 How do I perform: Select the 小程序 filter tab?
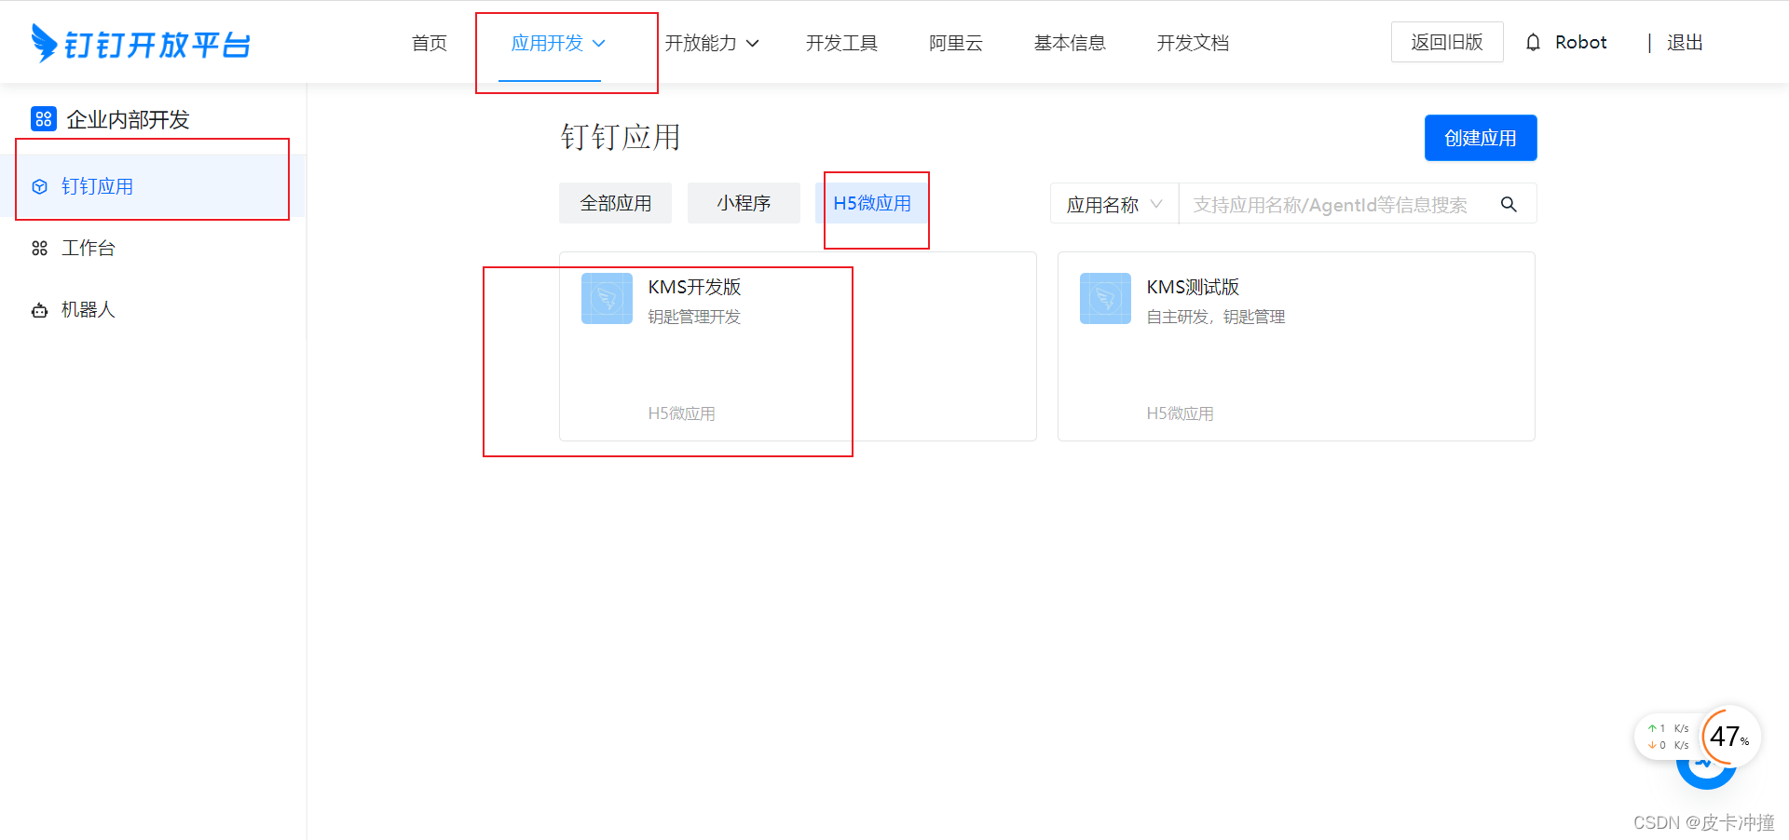[744, 202]
